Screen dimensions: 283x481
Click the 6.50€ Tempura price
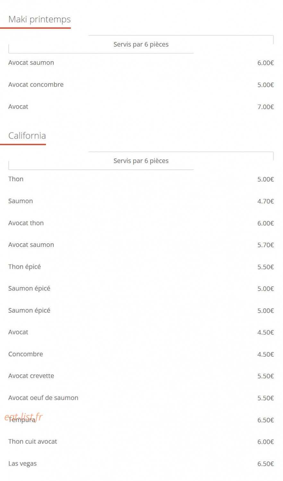tap(265, 420)
